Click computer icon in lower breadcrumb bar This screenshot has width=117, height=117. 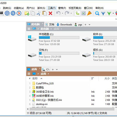pyautogui.click(x=34, y=74)
